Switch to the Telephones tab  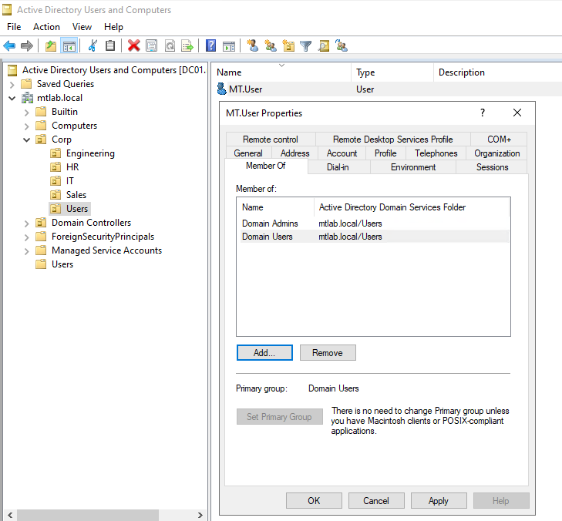[x=436, y=153]
